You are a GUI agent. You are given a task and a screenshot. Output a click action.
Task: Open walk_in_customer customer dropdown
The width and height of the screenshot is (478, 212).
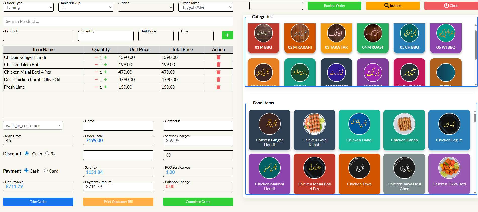click(33, 125)
